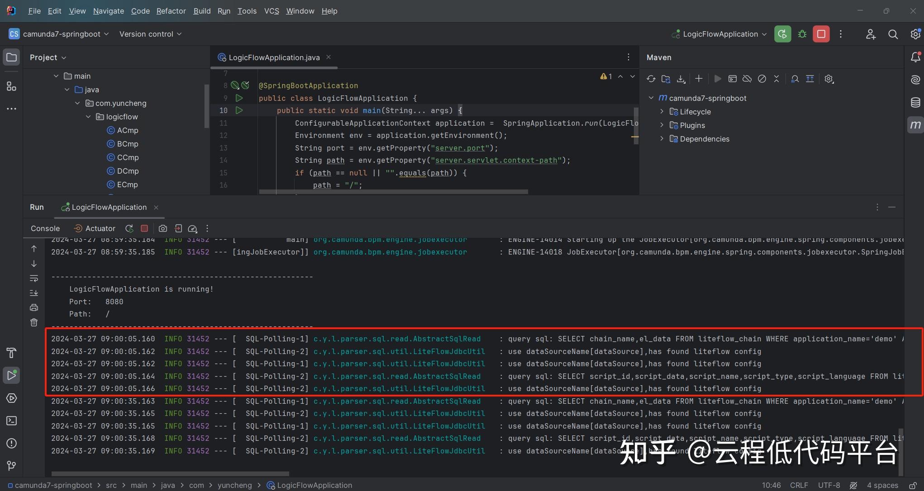924x491 pixels.
Task: Collapse the logicflow package folder
Action: coord(88,117)
